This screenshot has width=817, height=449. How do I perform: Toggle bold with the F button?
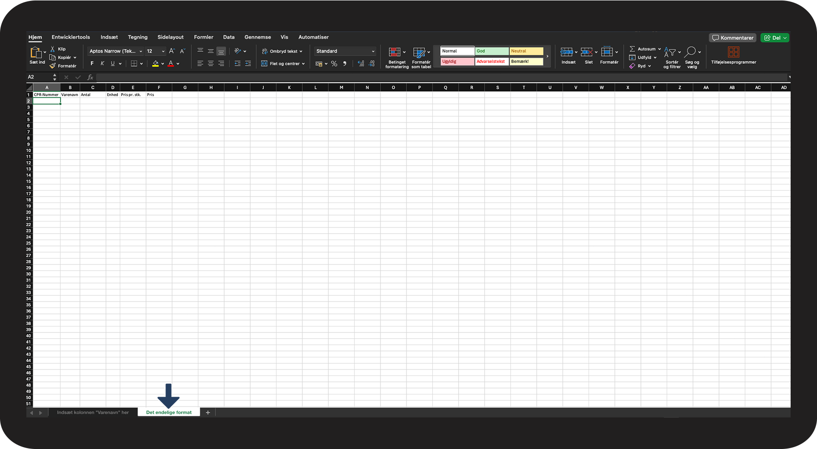pyautogui.click(x=92, y=64)
